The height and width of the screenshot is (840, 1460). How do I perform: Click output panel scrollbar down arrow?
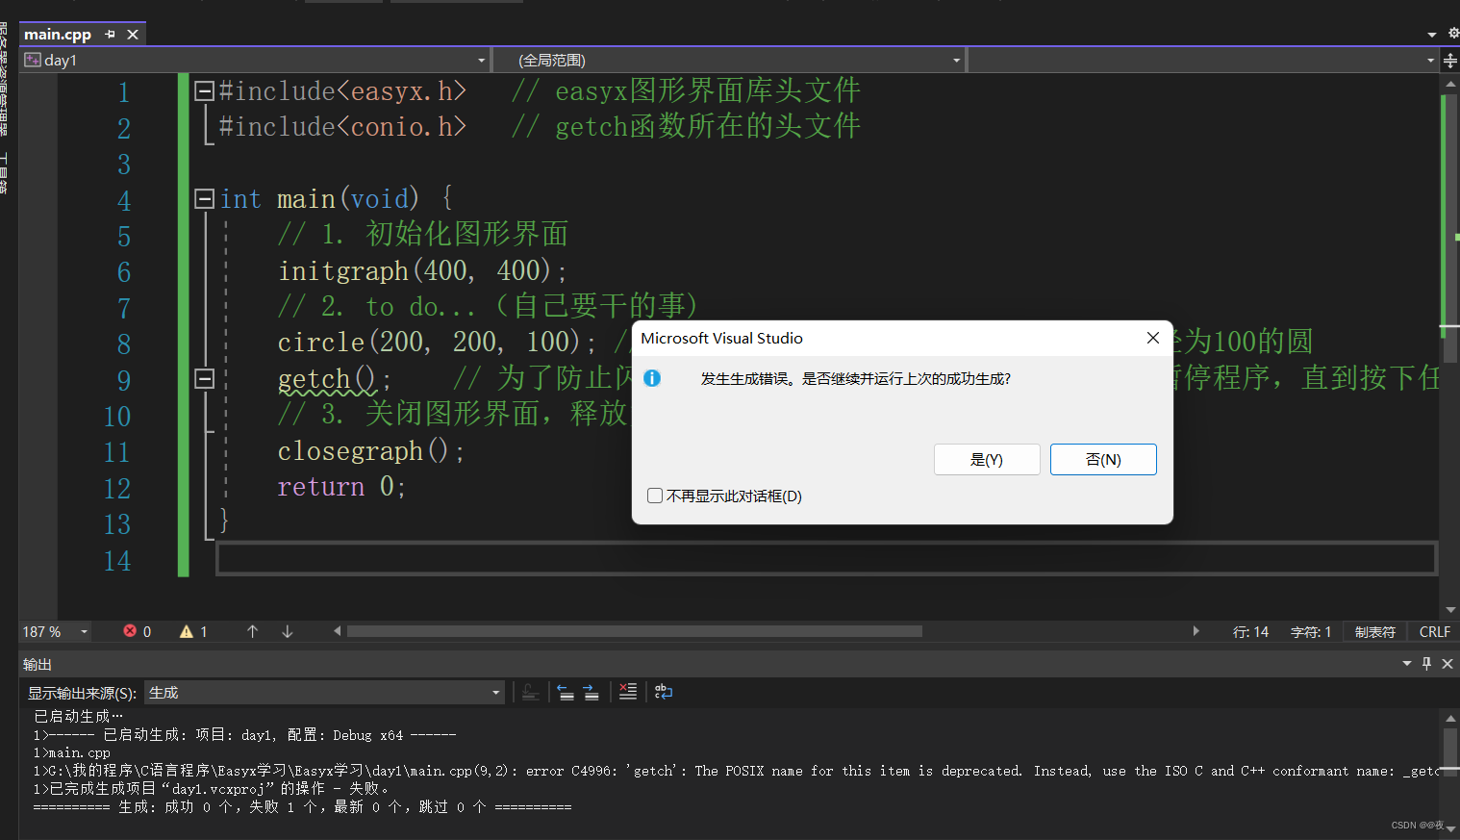(1450, 829)
